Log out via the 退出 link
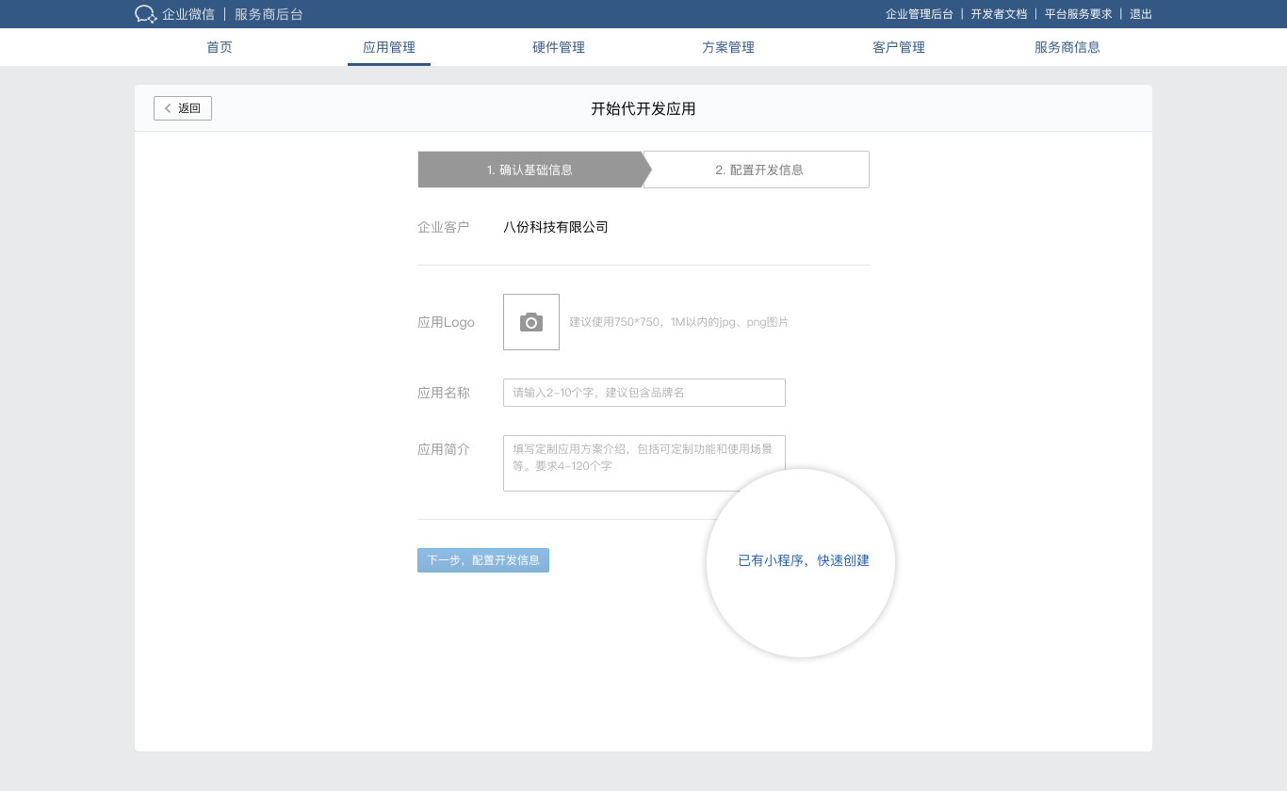 pyautogui.click(x=1141, y=14)
